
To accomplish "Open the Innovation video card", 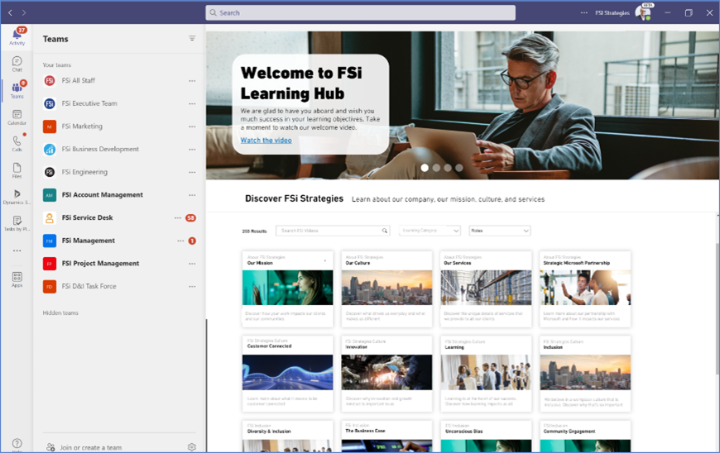I will [386, 374].
